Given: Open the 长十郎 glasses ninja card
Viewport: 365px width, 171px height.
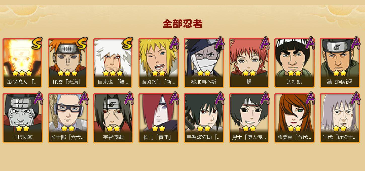Looking at the screenshot, I should (x=68, y=118).
